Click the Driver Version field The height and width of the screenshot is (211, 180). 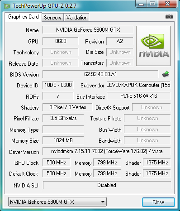coord(107,151)
